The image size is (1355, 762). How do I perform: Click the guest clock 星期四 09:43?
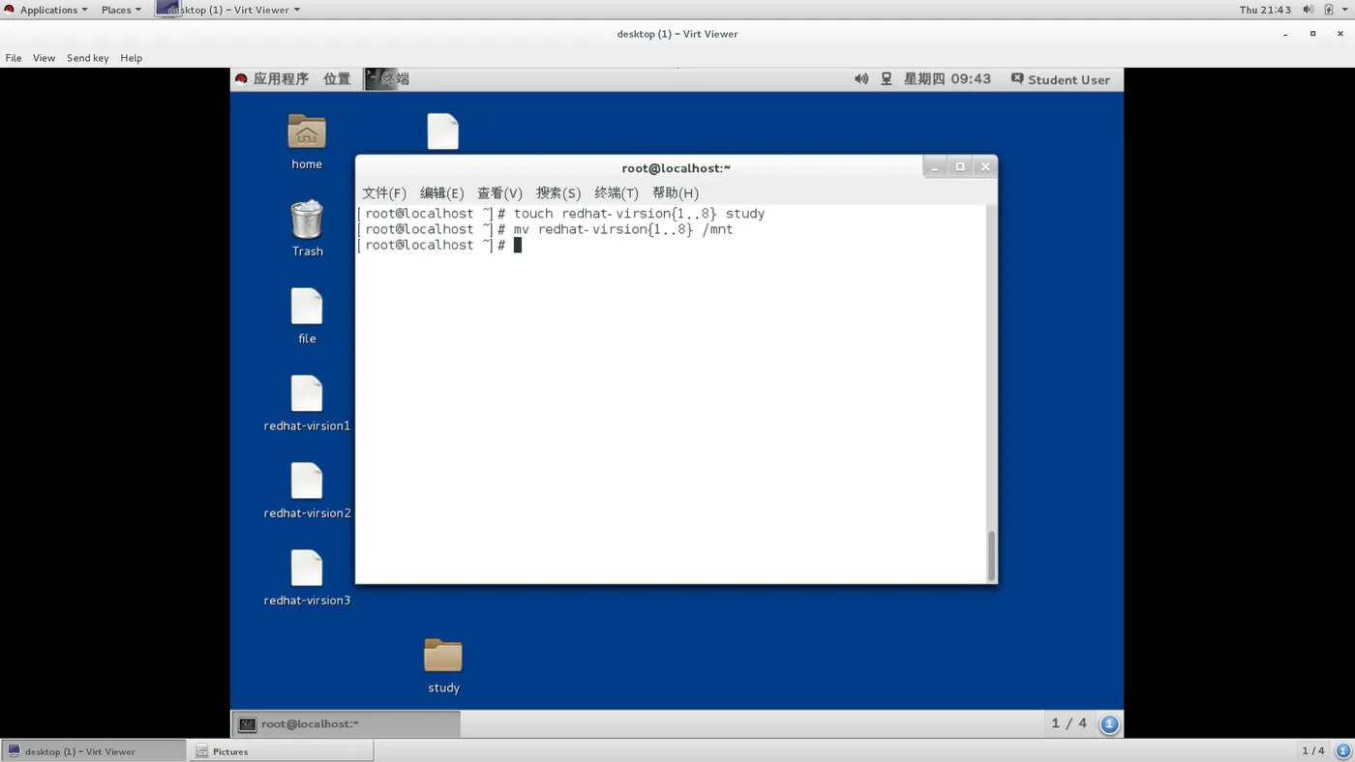coord(948,79)
